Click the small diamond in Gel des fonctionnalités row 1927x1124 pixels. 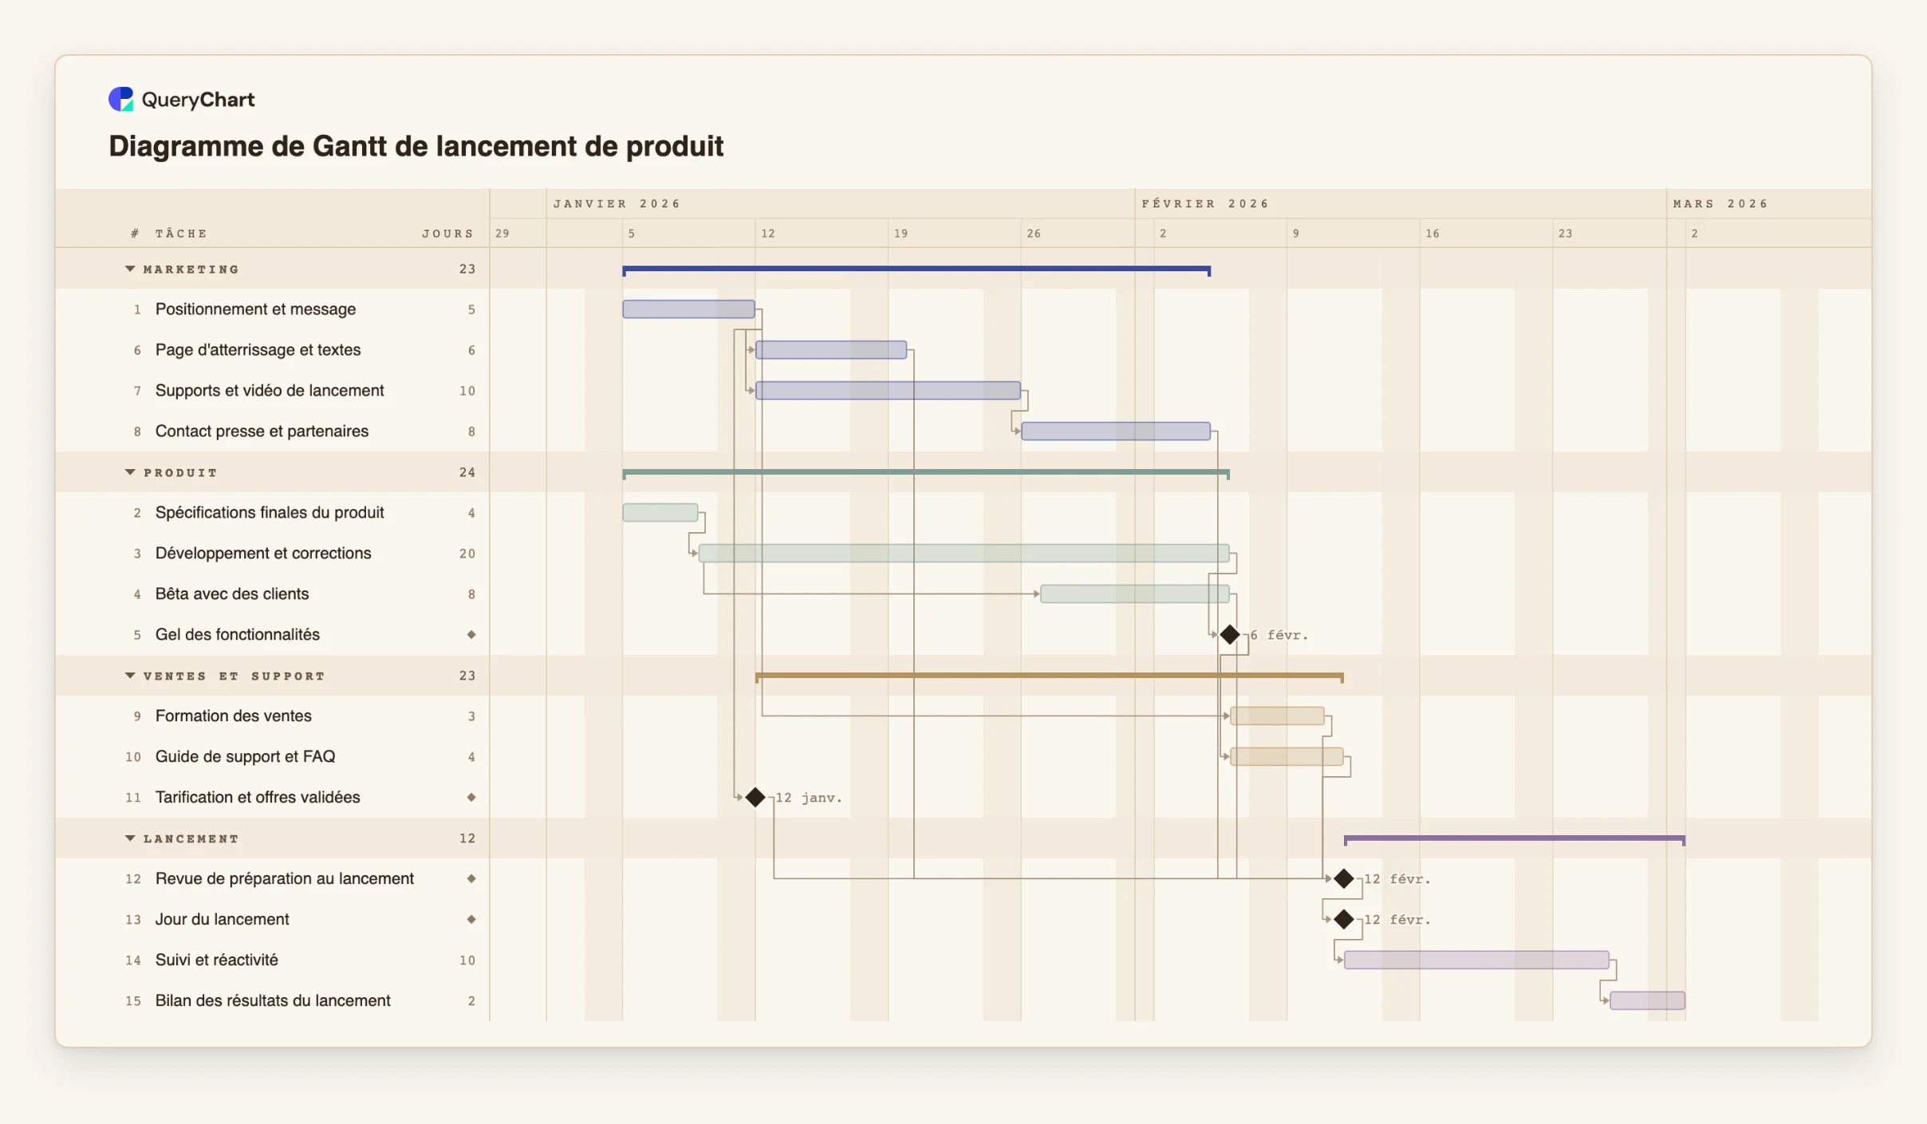point(471,634)
